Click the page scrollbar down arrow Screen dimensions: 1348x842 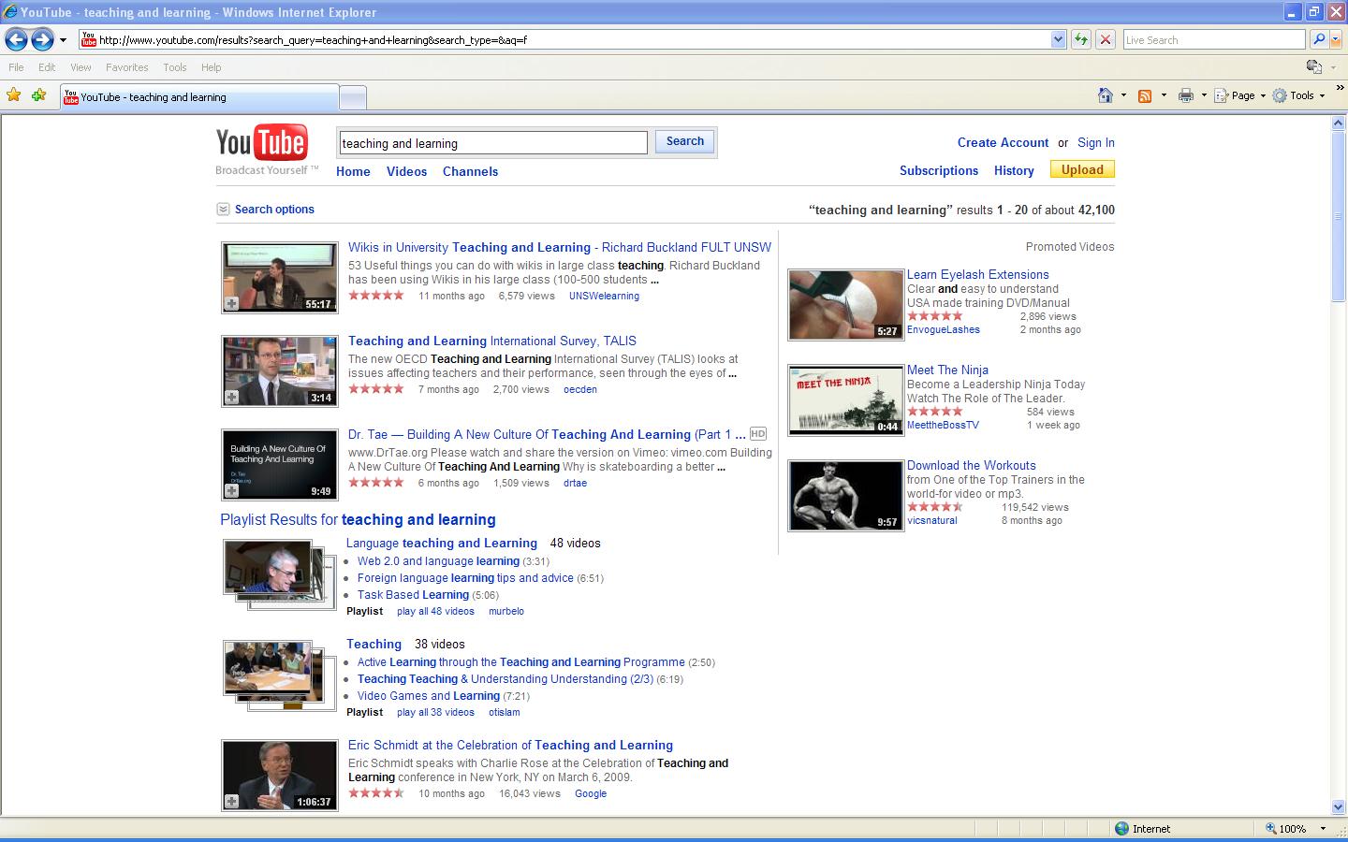1339,806
